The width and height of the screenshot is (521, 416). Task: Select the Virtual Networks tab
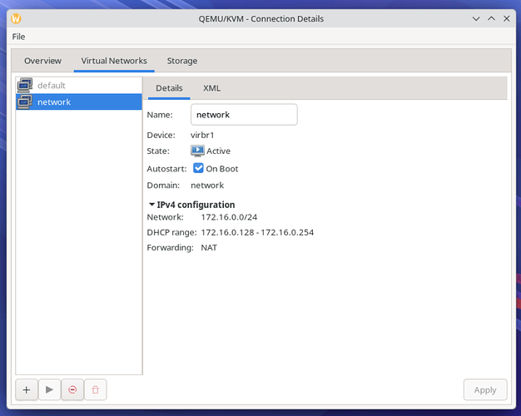114,61
